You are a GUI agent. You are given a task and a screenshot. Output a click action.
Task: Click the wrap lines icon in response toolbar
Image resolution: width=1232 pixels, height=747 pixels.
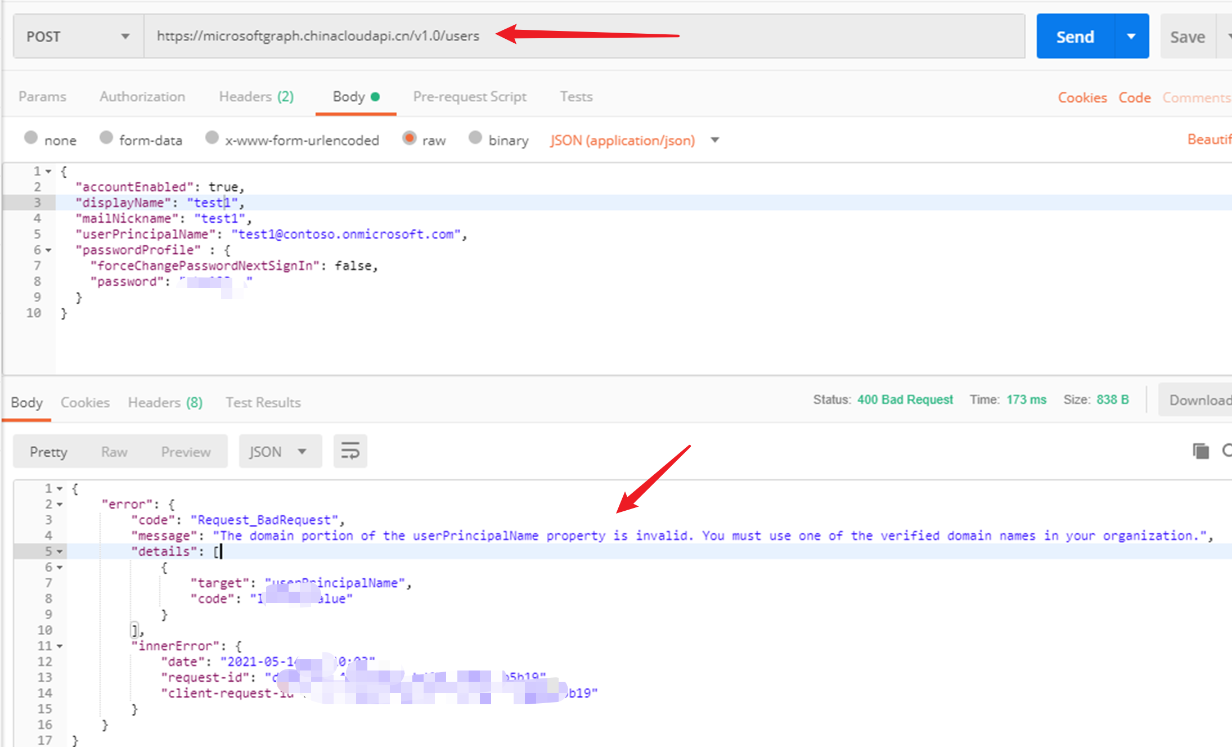click(350, 451)
